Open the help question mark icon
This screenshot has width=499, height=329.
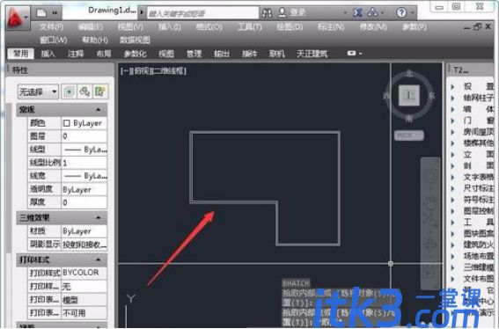coord(401,12)
